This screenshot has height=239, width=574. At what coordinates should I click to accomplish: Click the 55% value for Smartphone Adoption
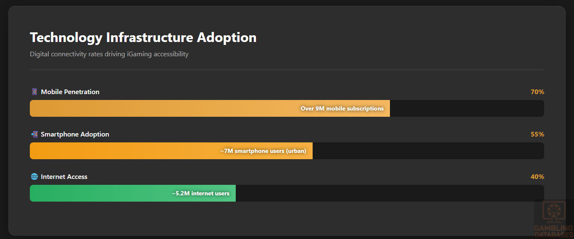tap(537, 134)
